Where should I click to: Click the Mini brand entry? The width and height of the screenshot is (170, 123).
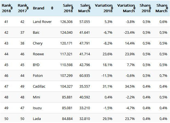click(x=36, y=97)
